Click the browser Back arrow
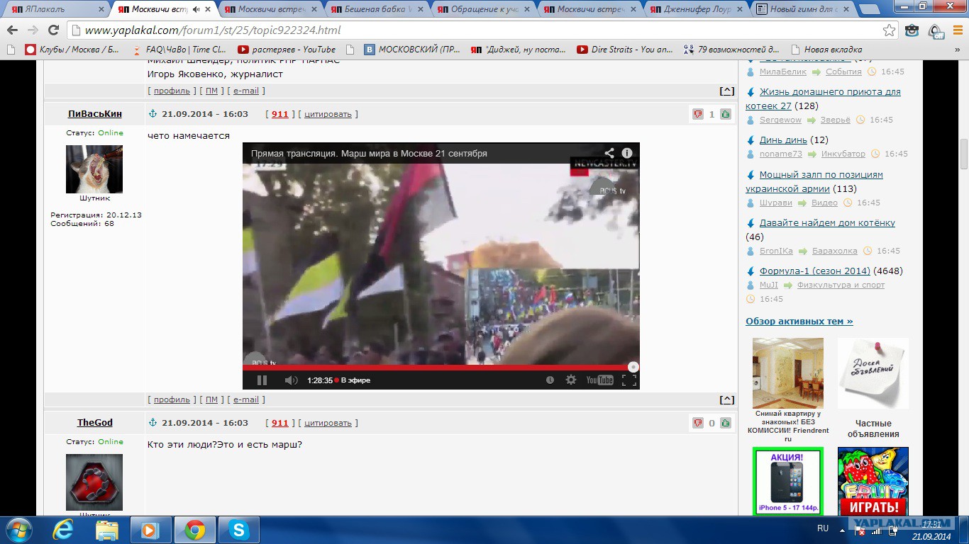The width and height of the screenshot is (969, 544). pos(13,30)
